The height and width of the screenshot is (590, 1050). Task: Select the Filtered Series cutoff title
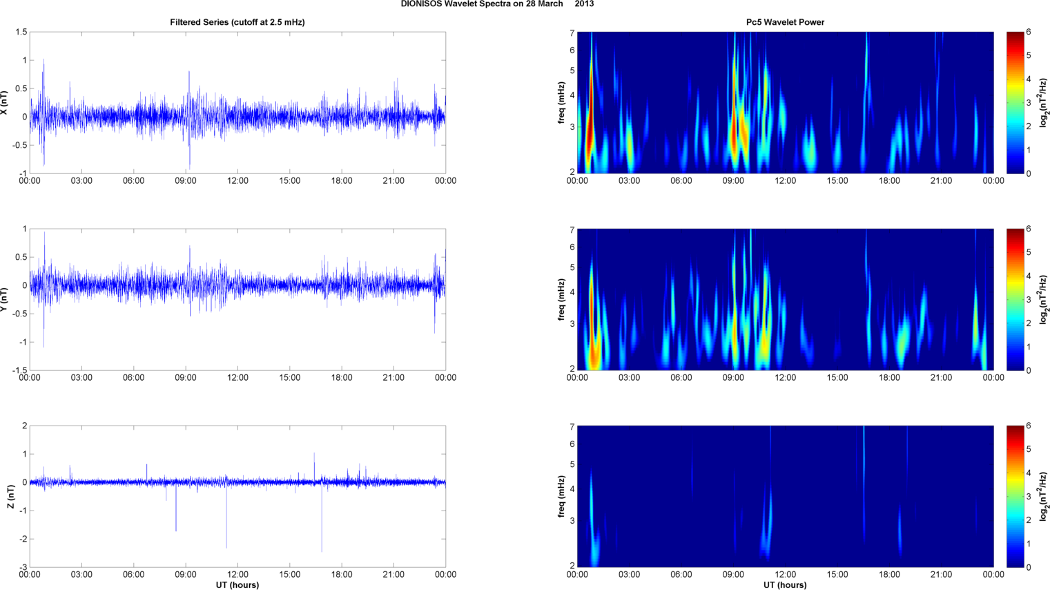pos(237,22)
